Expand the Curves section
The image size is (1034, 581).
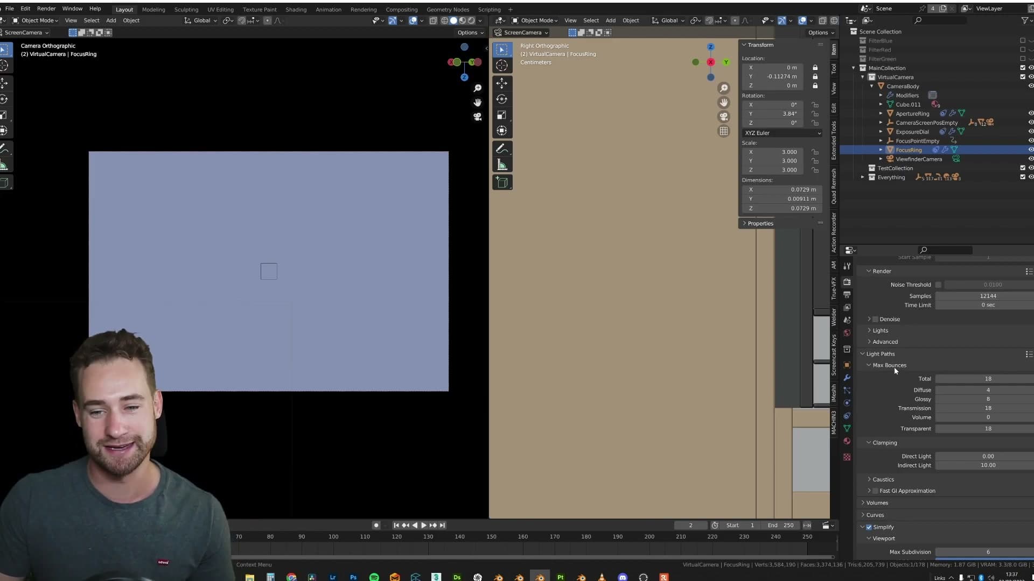pos(875,515)
